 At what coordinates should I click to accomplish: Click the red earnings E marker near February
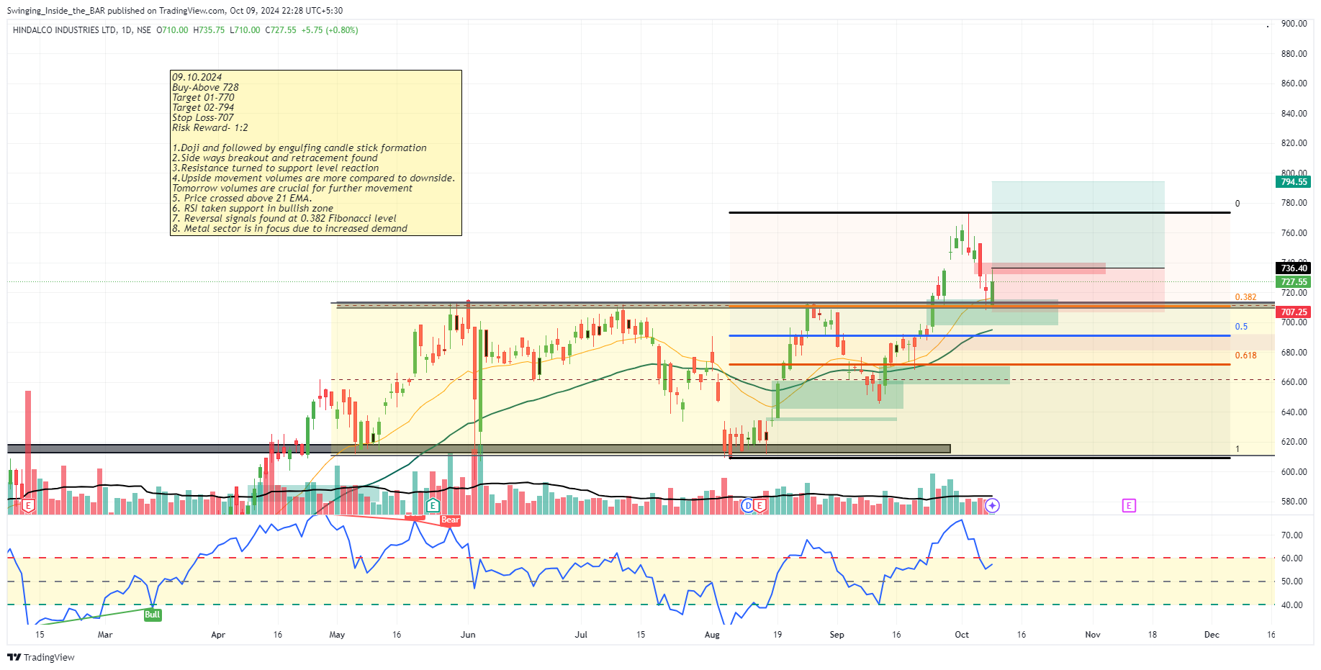[28, 506]
